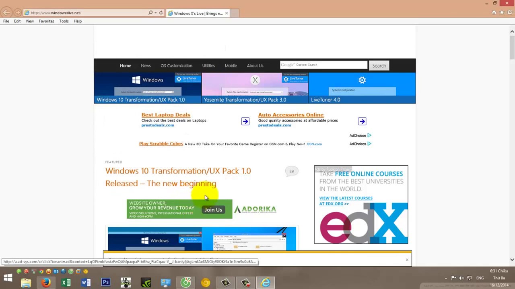515x289 pixels.
Task: Switch to Internet Explorer in taskbar
Action: 266,283
